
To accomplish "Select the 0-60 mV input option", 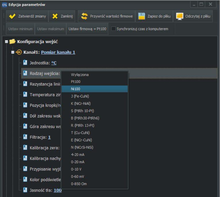I will pos(95,177).
